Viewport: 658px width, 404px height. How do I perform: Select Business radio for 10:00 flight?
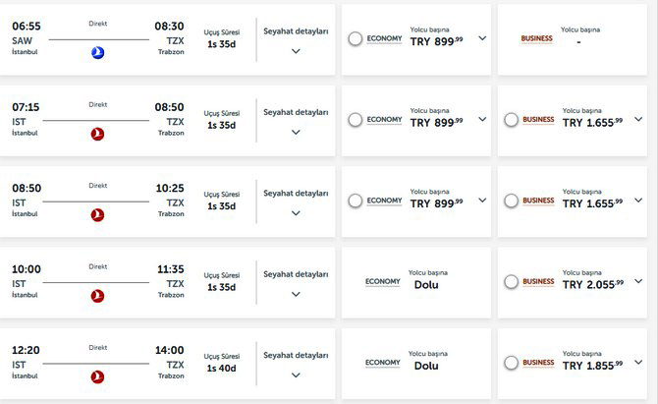(512, 282)
